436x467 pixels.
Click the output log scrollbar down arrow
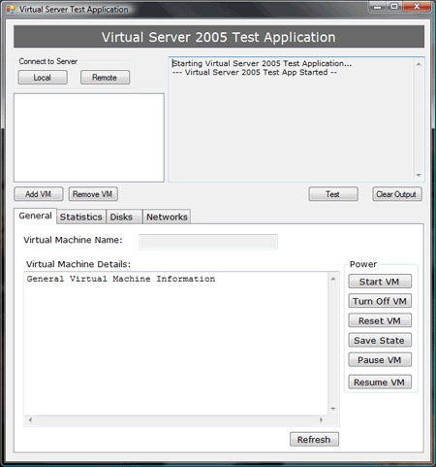click(x=419, y=175)
